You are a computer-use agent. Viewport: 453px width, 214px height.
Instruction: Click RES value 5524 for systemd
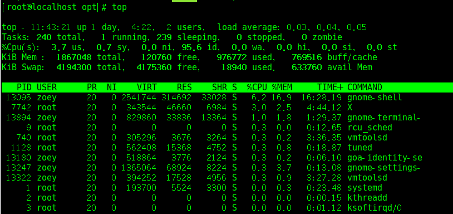pyautogui.click(x=181, y=188)
